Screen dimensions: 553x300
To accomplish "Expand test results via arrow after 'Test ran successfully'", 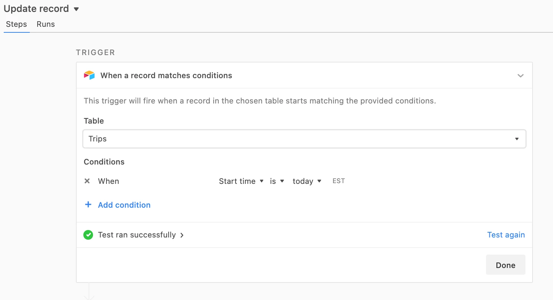I will coord(182,235).
